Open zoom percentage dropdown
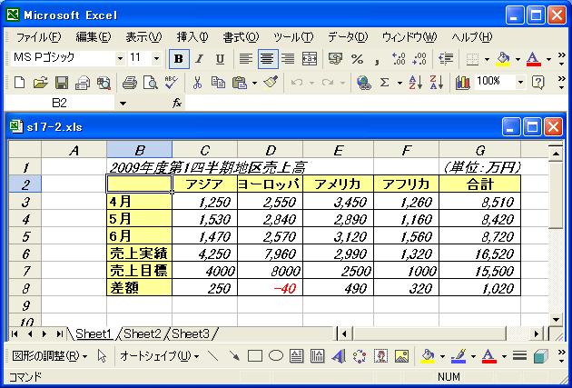This screenshot has height=388, width=572. [520, 83]
